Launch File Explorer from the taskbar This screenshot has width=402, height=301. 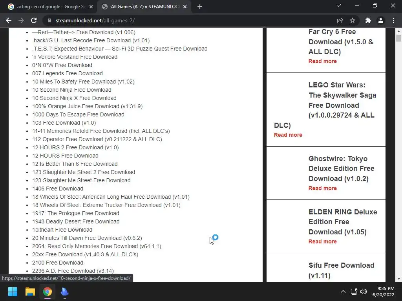[x=30, y=292]
